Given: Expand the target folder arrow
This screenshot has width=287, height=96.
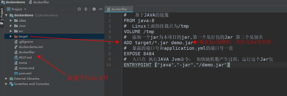Looking at the screenshot, I should (11, 36).
